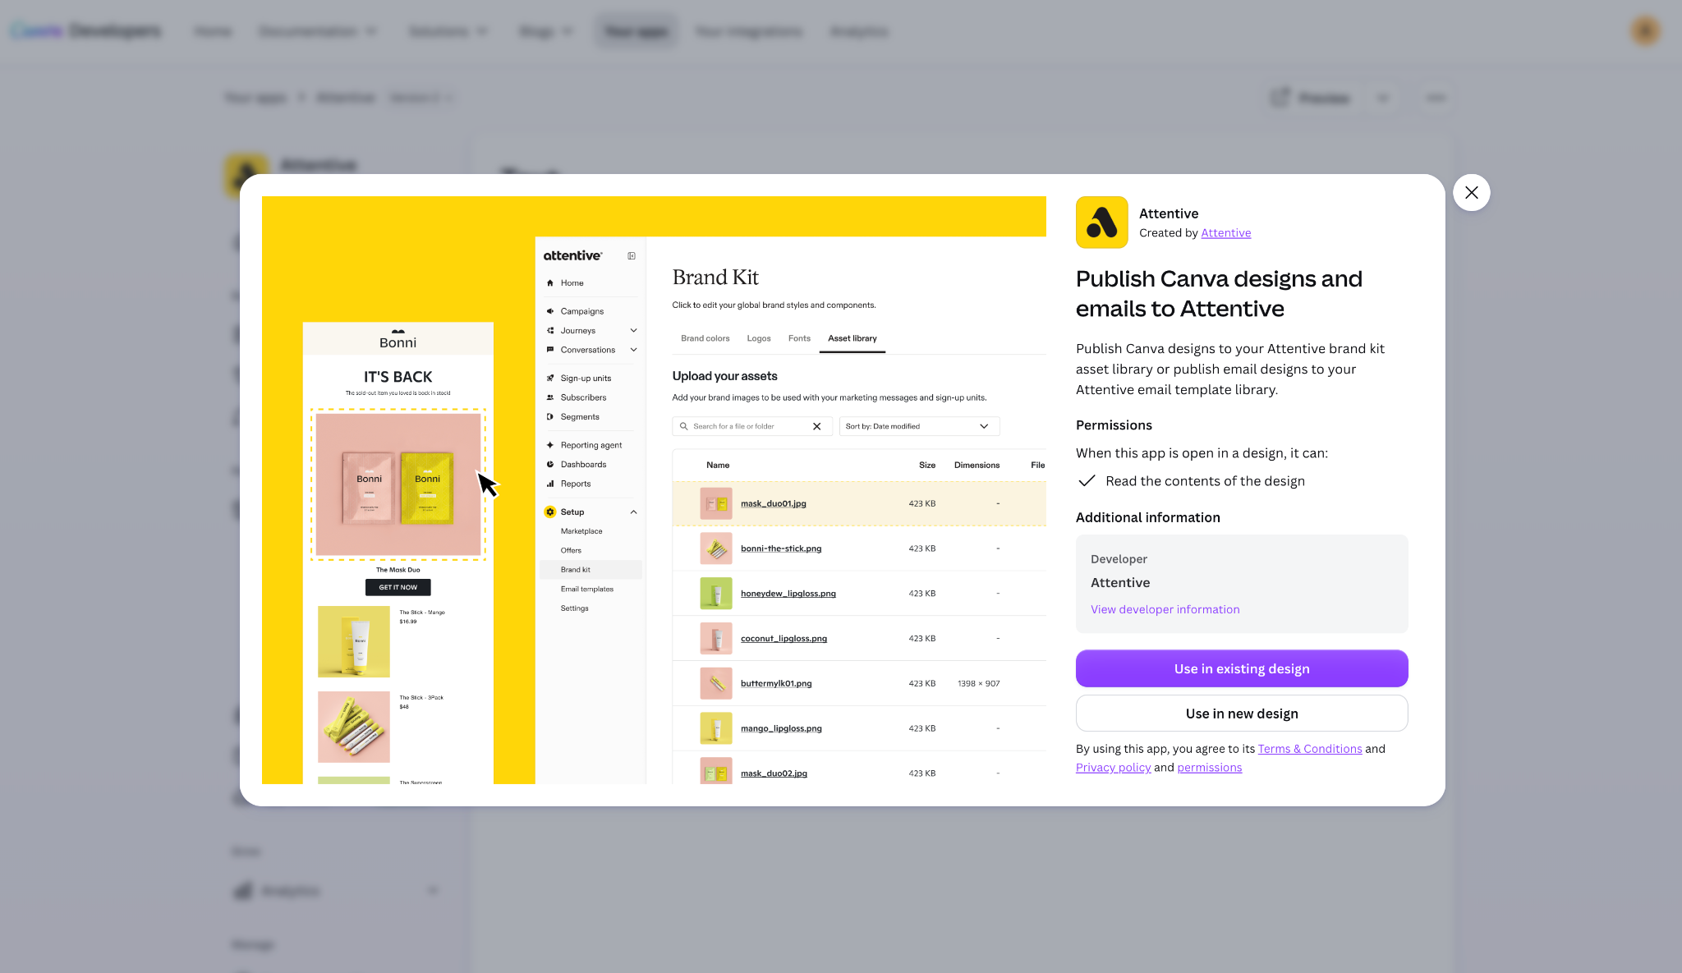Open the mask_duo01.jpg file name
The image size is (1682, 973).
coord(773,504)
